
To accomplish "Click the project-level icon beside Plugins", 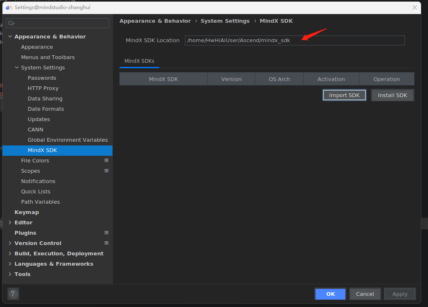I will 106,233.
